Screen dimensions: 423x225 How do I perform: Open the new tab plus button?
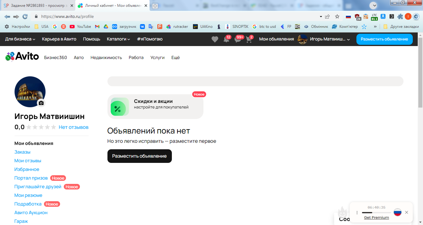155,6
